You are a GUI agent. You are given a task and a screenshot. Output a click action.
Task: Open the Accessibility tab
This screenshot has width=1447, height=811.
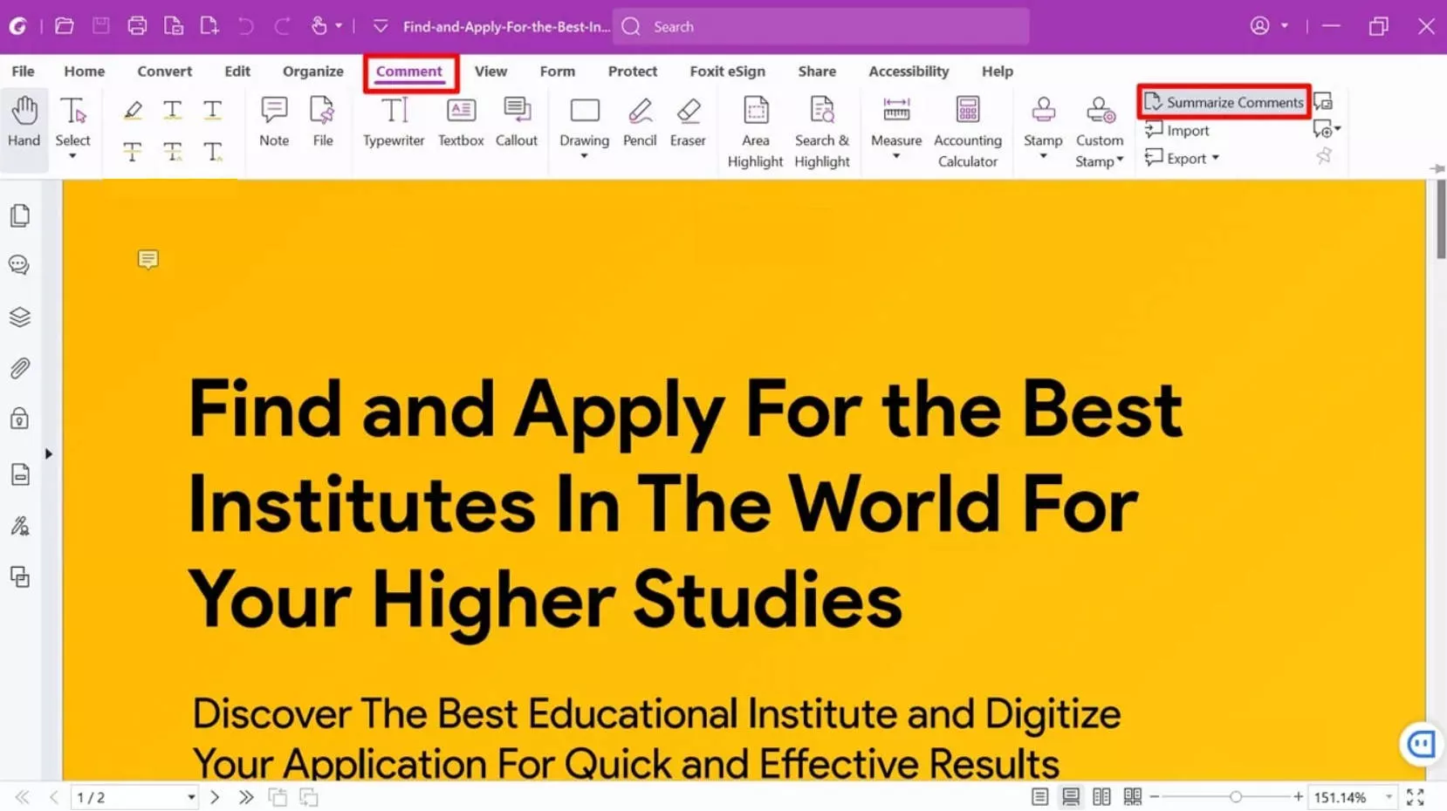click(x=909, y=72)
